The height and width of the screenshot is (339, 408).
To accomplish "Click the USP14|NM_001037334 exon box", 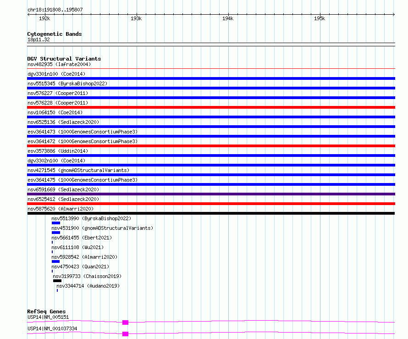I will (x=126, y=334).
